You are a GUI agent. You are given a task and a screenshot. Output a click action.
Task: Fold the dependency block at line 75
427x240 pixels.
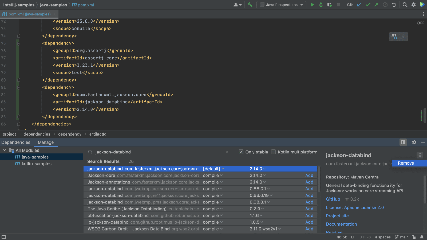tap(19, 43)
